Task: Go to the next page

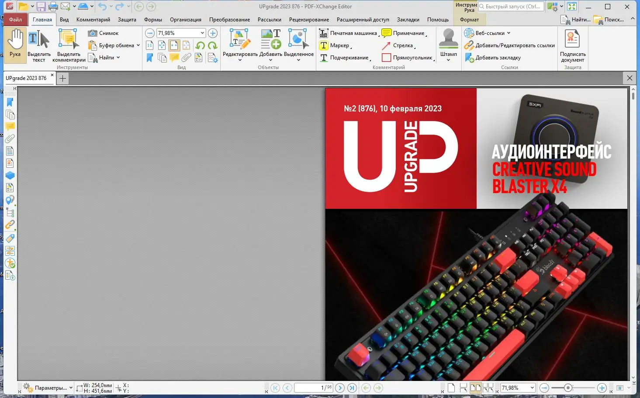Action: point(340,388)
